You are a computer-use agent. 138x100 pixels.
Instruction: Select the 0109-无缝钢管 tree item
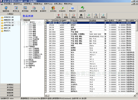click(34, 39)
